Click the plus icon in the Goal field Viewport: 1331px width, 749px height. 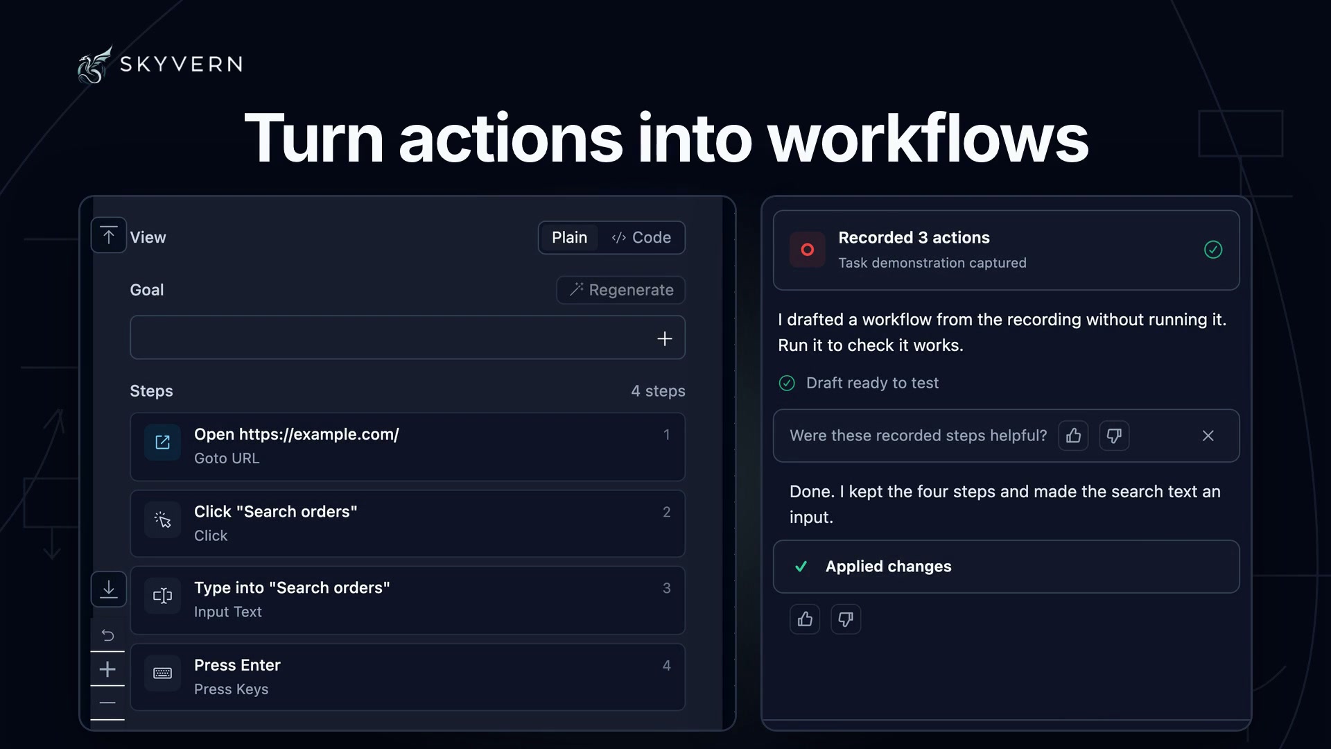664,338
